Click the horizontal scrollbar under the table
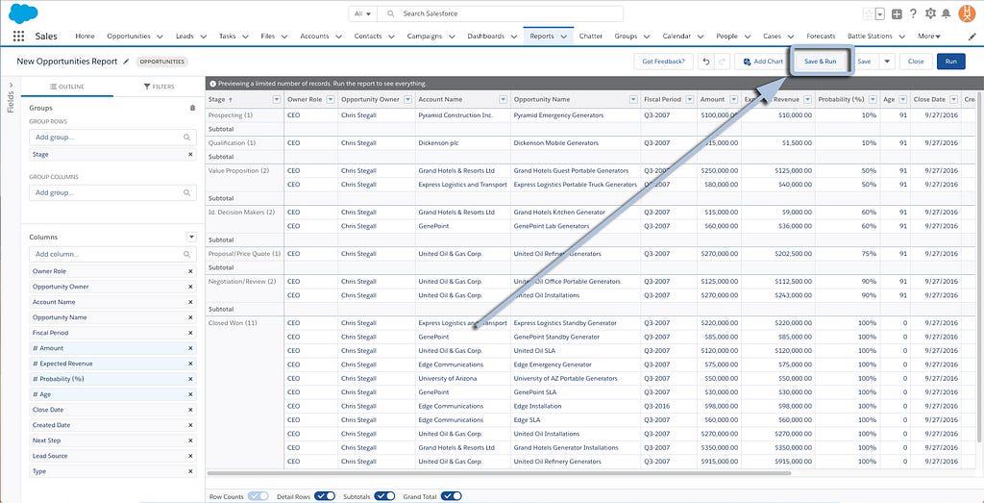The width and height of the screenshot is (984, 503). [x=500, y=473]
